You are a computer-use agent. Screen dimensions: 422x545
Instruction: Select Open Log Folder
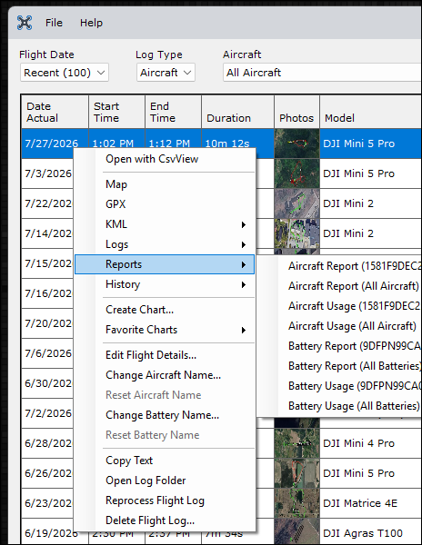click(x=165, y=481)
